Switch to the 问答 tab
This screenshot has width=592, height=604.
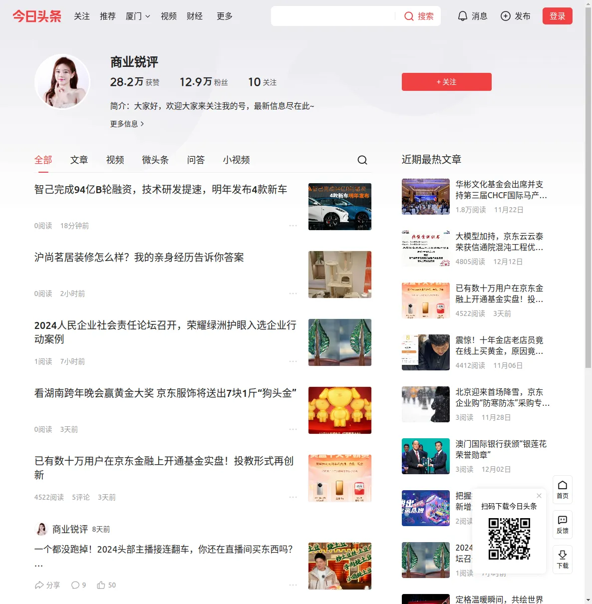click(196, 160)
